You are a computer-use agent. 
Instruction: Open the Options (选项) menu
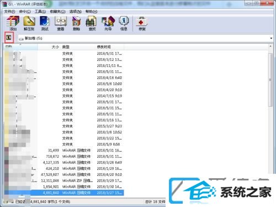pos(75,12)
